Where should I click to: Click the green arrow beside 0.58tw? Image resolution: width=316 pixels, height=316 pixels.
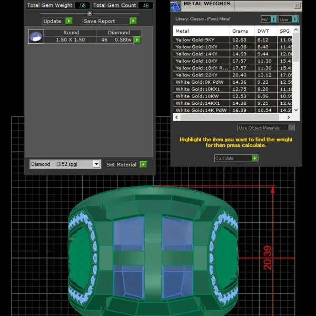(x=137, y=39)
